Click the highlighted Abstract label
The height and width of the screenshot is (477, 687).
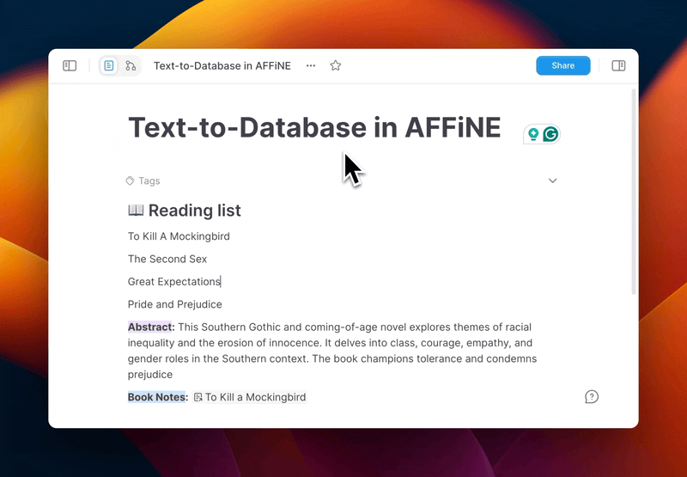click(151, 327)
